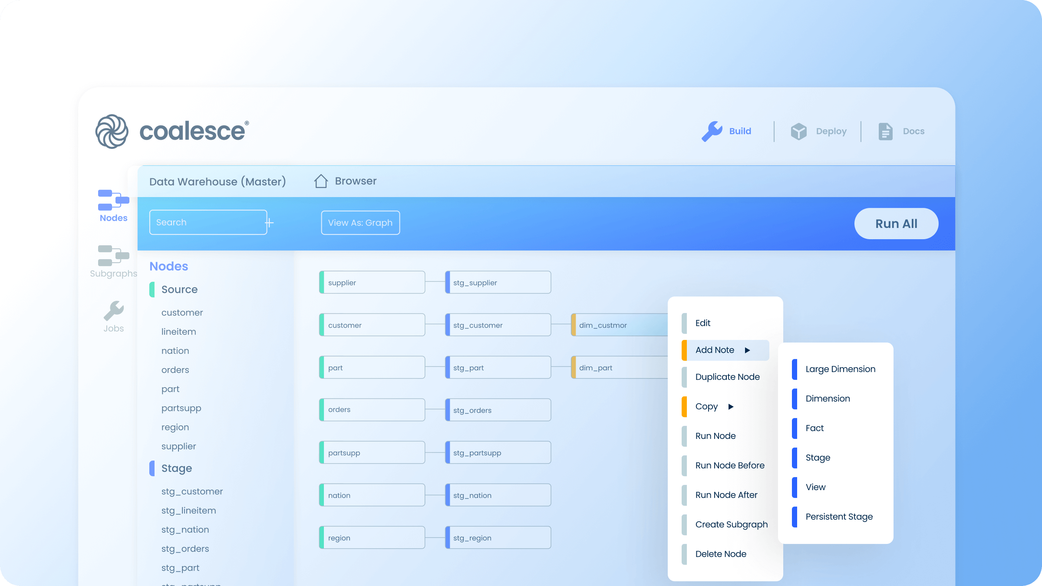This screenshot has width=1042, height=586.
Task: Collapse the Source node group
Action: (x=179, y=290)
